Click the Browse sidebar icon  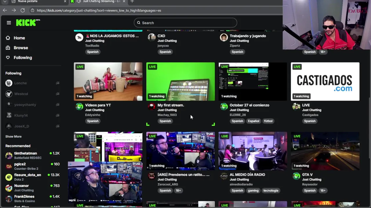tap(8, 48)
